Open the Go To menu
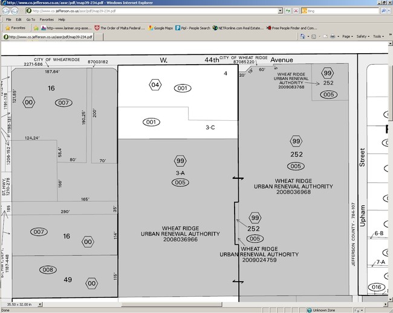Viewport: 393px width, 313px height. 30,19
